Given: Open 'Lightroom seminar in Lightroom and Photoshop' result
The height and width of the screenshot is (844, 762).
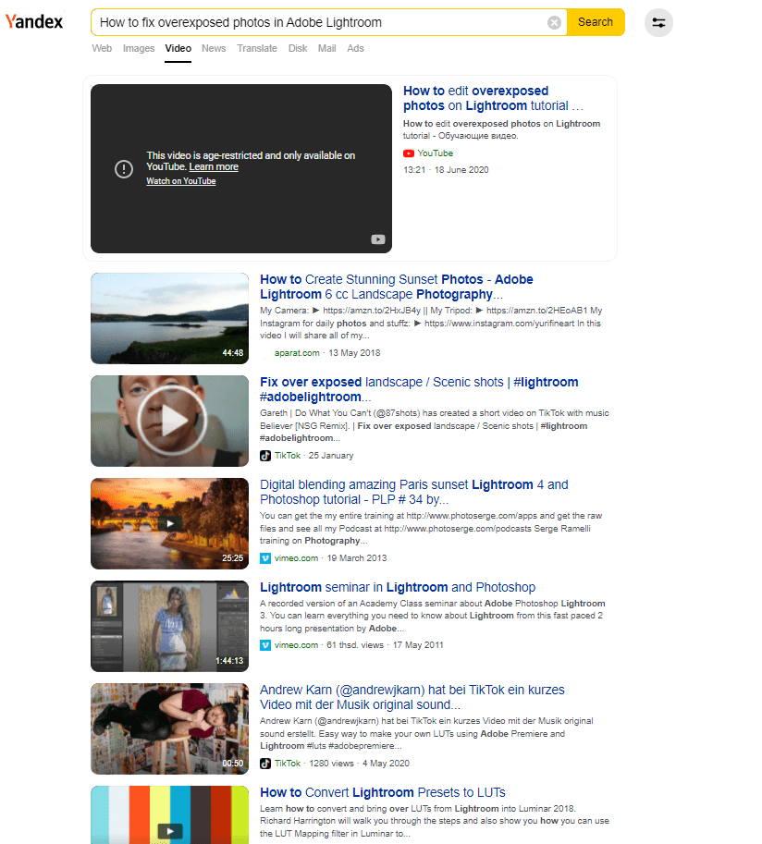Looking at the screenshot, I should pyautogui.click(x=398, y=587).
